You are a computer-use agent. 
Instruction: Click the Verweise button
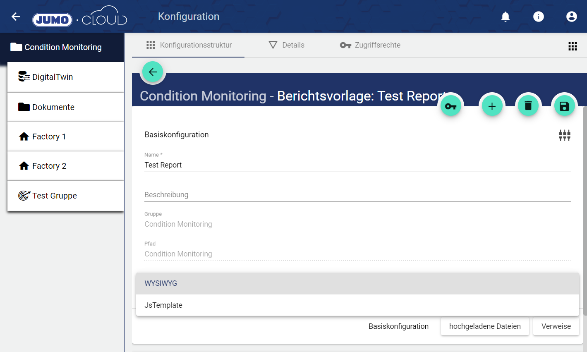coord(556,326)
